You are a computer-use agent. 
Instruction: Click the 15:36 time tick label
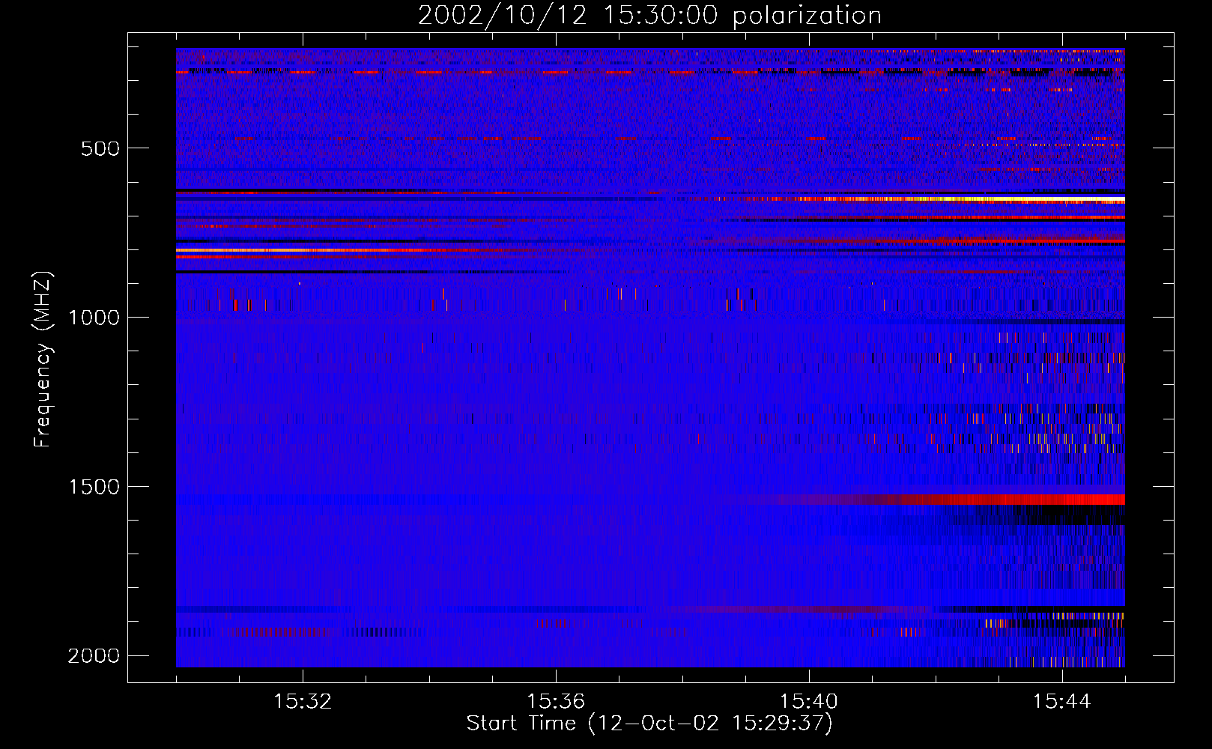556,702
